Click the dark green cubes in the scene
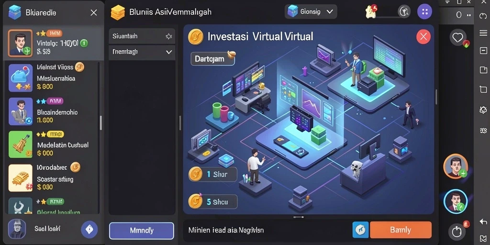 click(x=318, y=136)
